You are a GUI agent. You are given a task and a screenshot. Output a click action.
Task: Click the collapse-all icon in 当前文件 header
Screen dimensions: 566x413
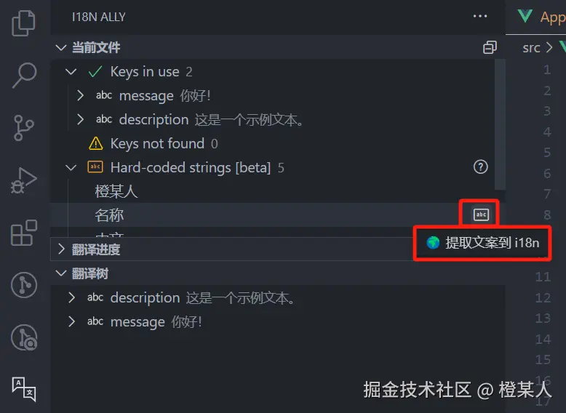pos(490,47)
